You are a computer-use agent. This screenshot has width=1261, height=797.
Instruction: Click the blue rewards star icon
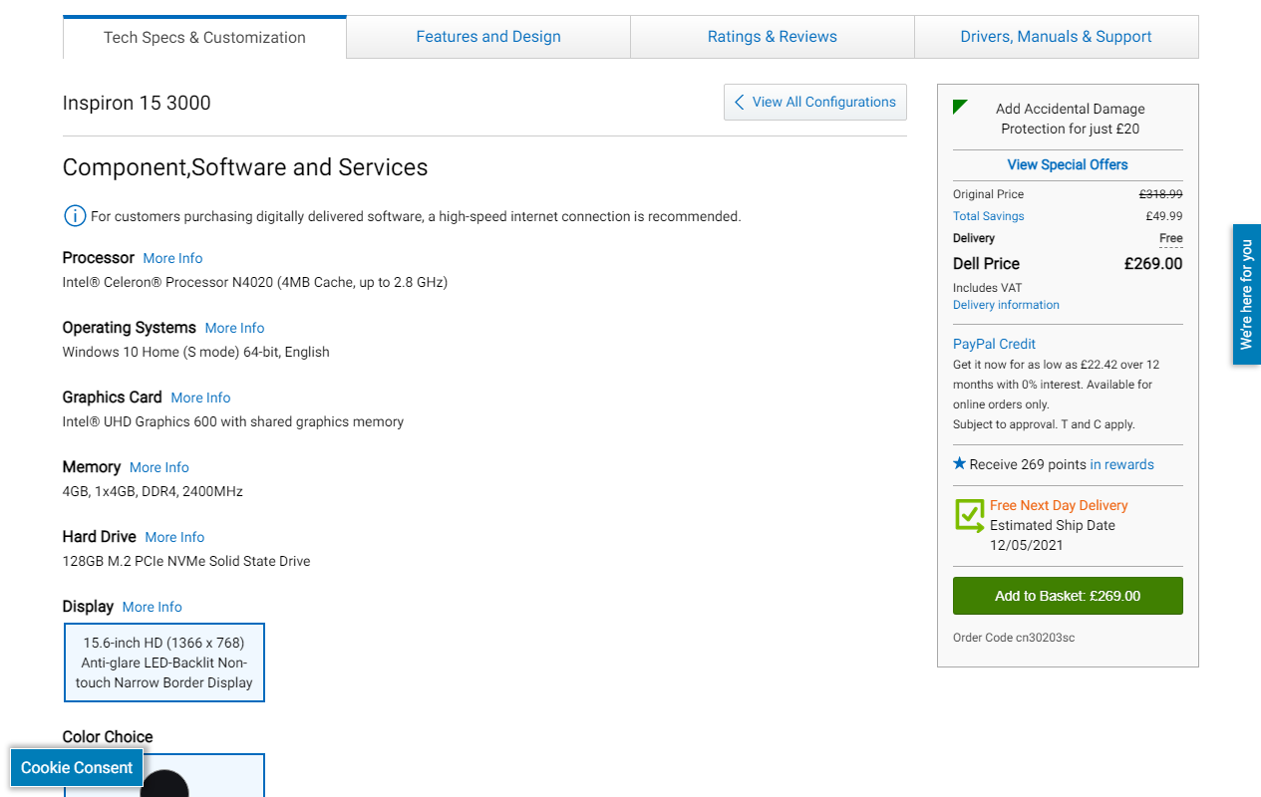959,463
